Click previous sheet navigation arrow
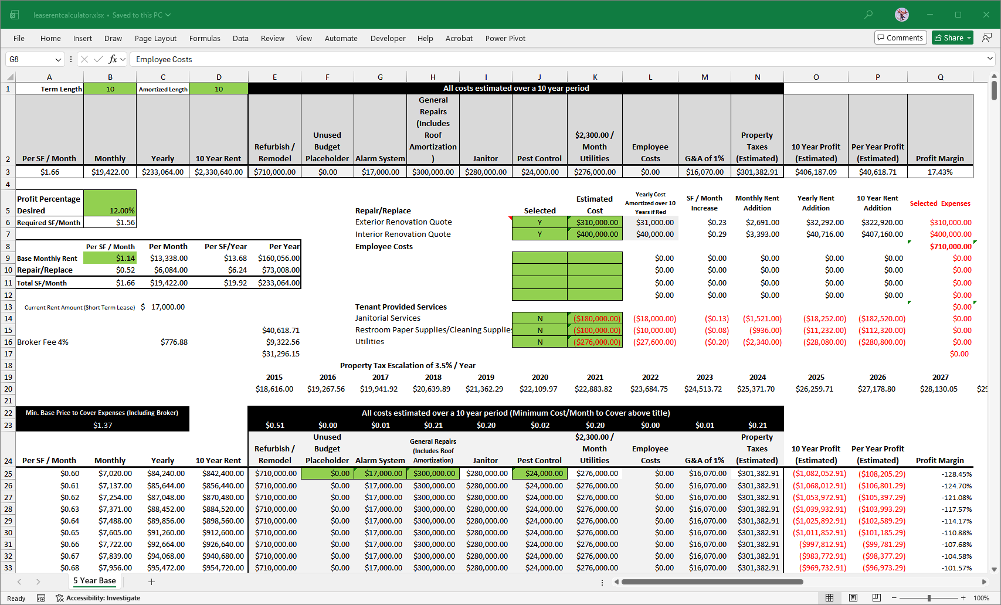This screenshot has height=605, width=1001. coord(19,582)
